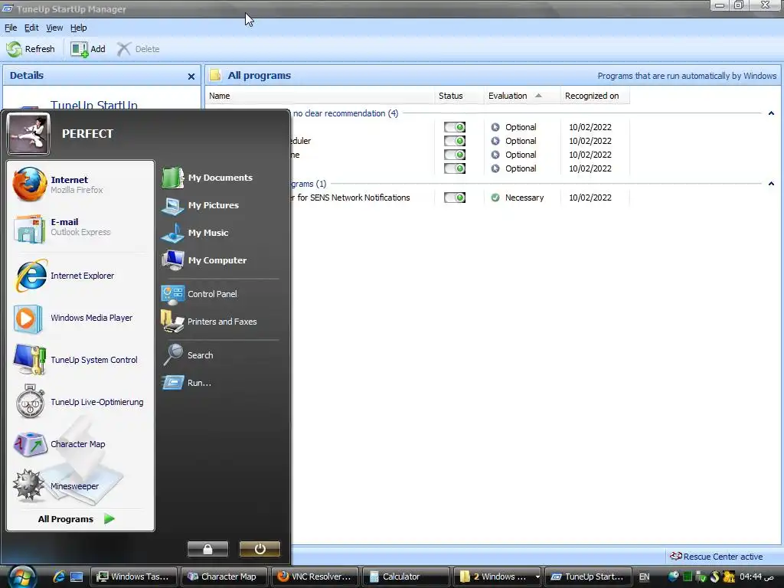Switch to VNC Resolver taskbar button
Image resolution: width=784 pixels, height=588 pixels.
pos(315,577)
